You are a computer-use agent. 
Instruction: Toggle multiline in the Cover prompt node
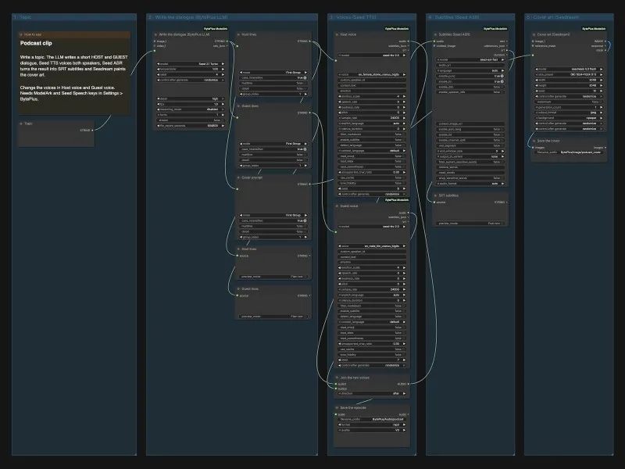click(x=273, y=226)
